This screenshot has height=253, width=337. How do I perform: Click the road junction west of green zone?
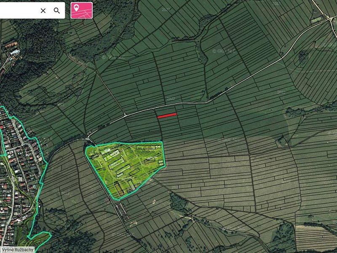(x=89, y=139)
